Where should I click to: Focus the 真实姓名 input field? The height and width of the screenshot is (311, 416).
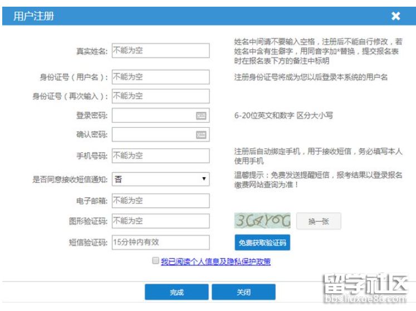tap(160, 51)
